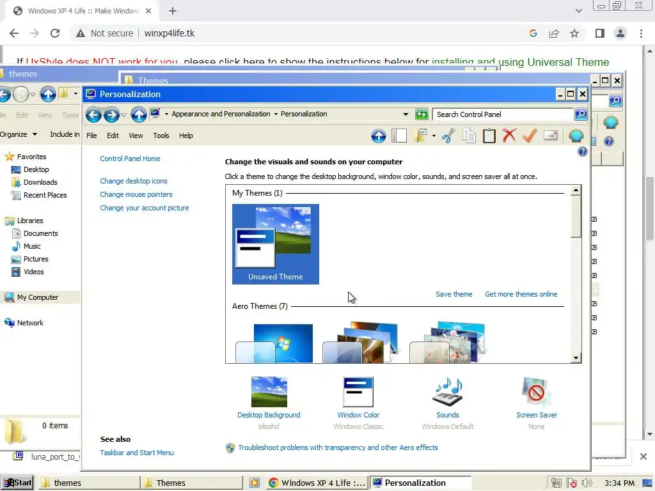
Task: Click the orange checkmark Properties icon
Action: pos(529,136)
